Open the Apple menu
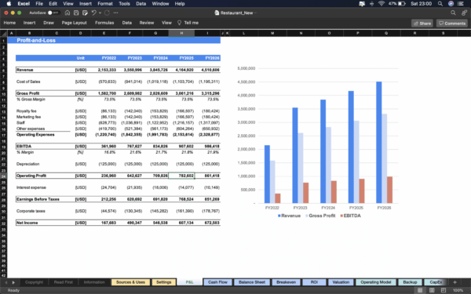The width and height of the screenshot is (471, 294). [x=9, y=4]
